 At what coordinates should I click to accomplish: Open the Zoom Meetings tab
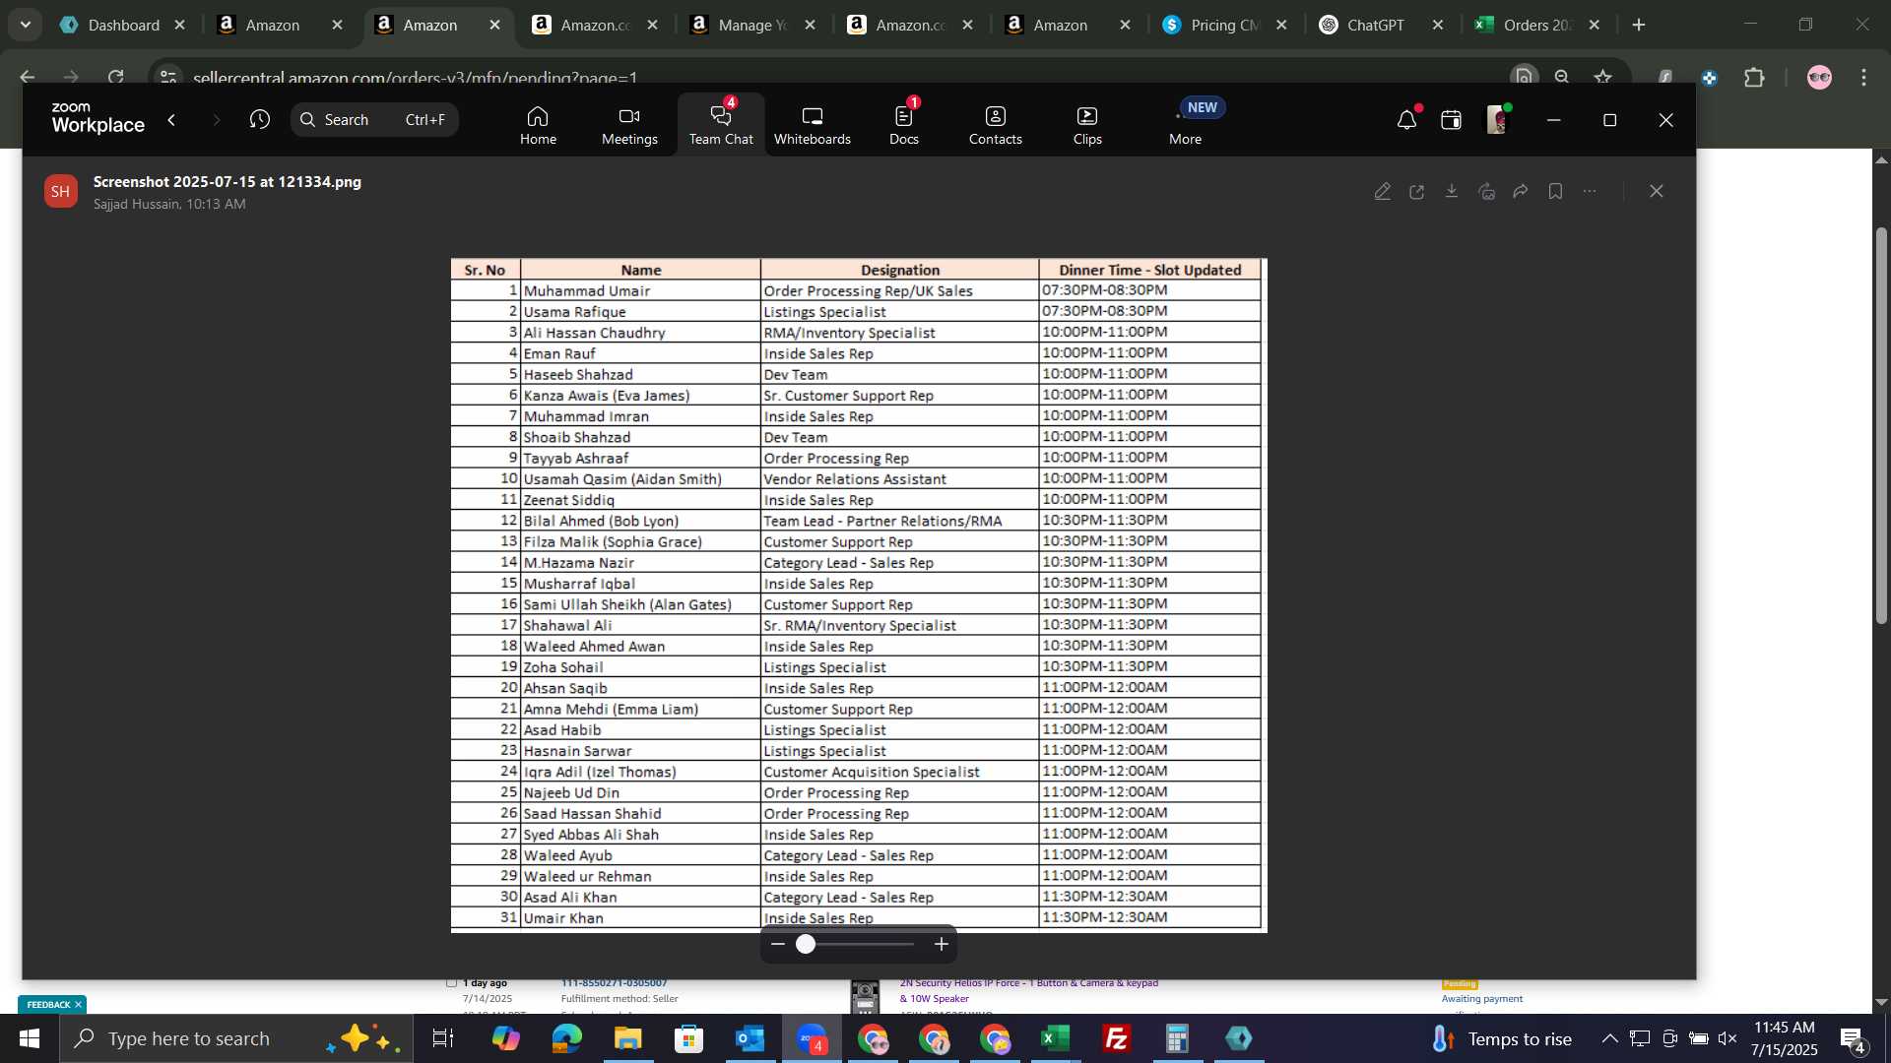click(629, 125)
